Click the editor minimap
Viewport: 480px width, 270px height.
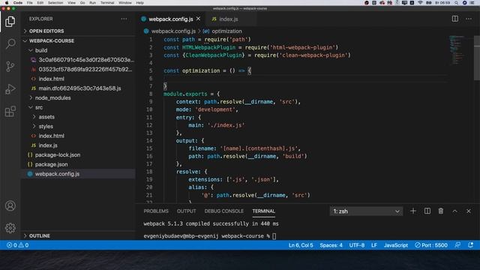coord(457,50)
